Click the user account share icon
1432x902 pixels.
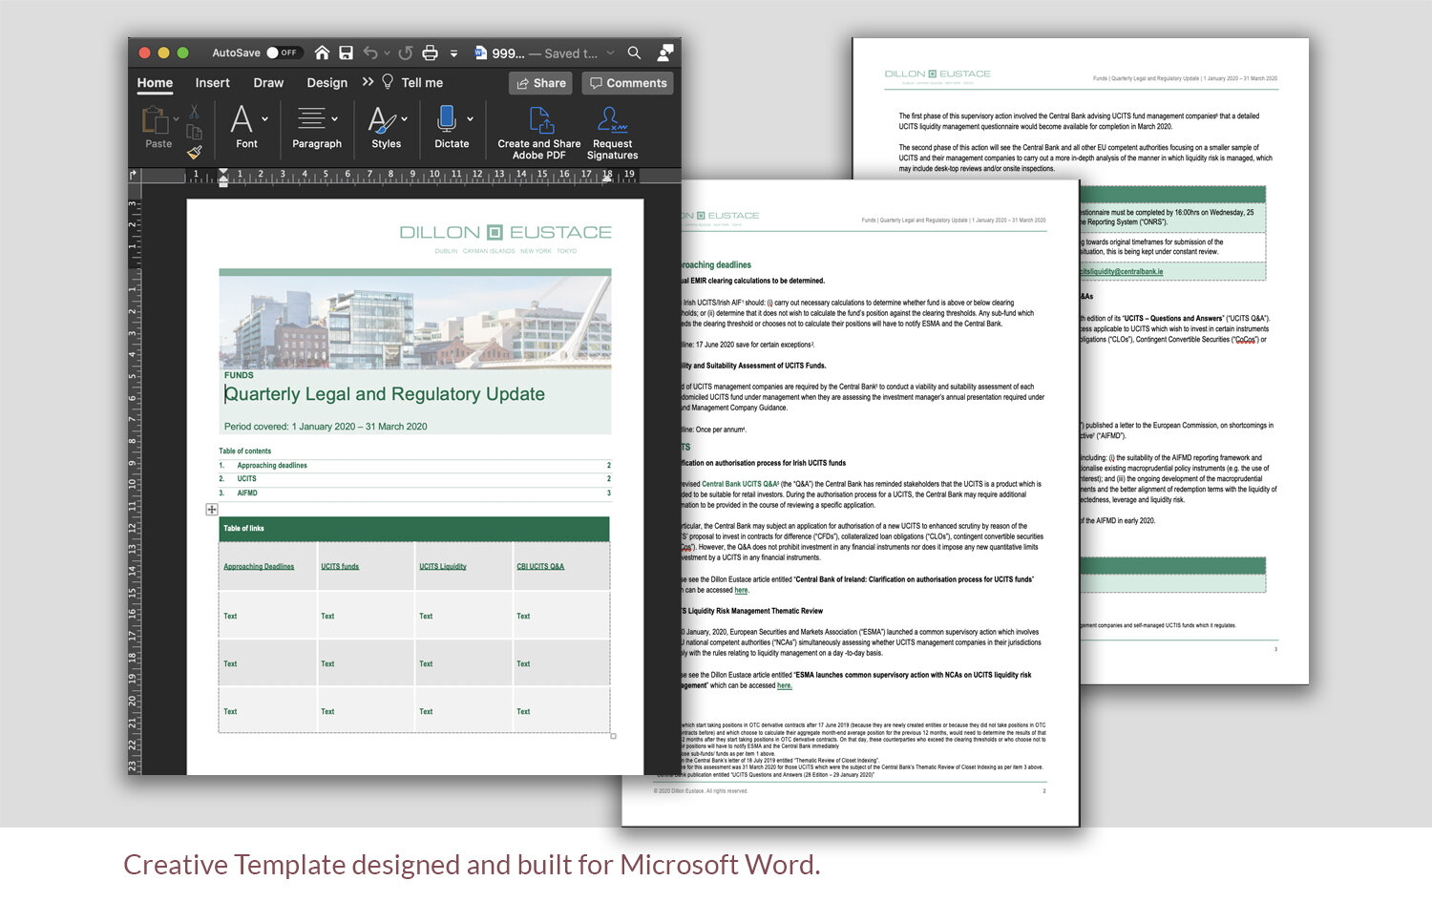click(665, 52)
